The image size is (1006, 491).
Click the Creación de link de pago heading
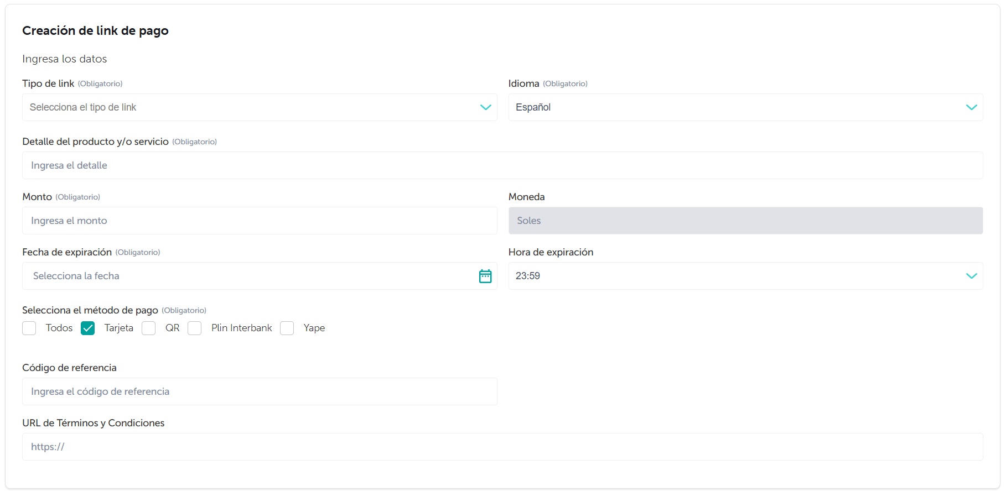[95, 31]
